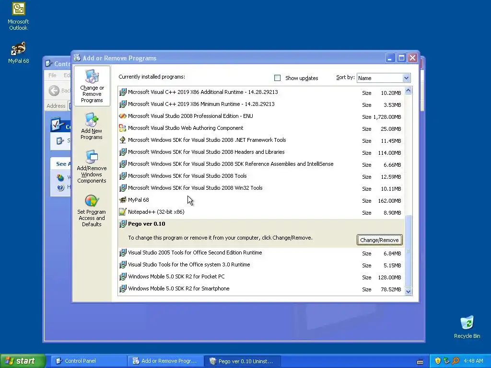Image resolution: width=491 pixels, height=368 pixels.
Task: Click Windows SDK Visual Studio 2008 Tools icon
Action: tap(123, 176)
